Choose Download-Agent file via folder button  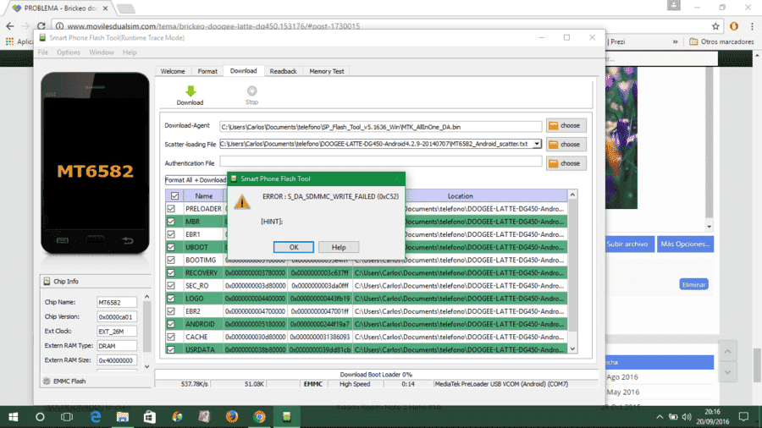click(566, 126)
